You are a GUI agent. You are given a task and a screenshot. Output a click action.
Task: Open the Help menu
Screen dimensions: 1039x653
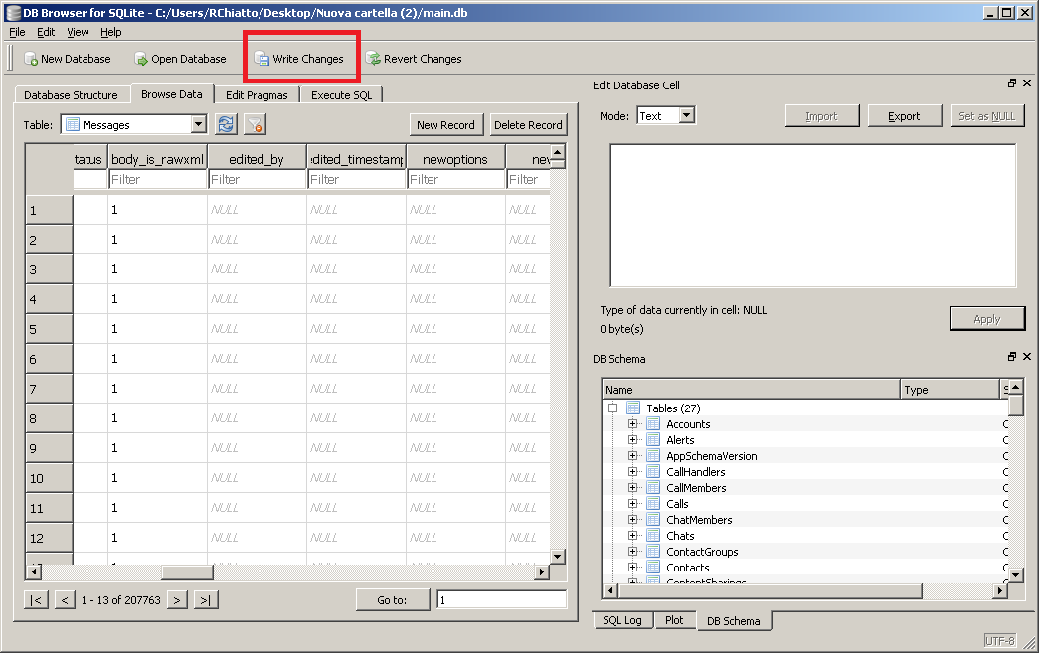[111, 32]
